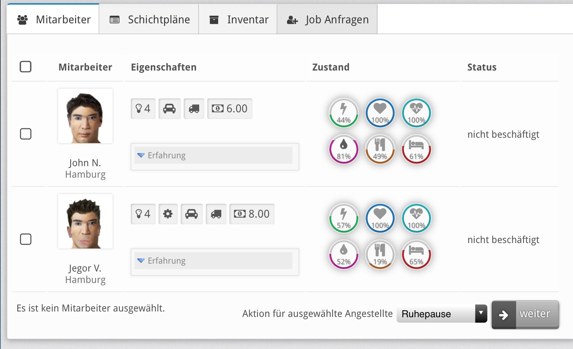Click Jegor V.'s 19% hunger indicator
Image resolution: width=573 pixels, height=349 pixels.
380,255
